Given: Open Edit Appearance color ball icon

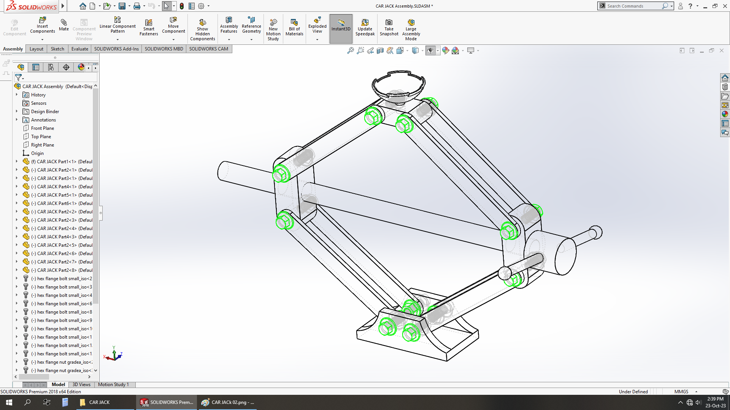Looking at the screenshot, I should pos(445,50).
